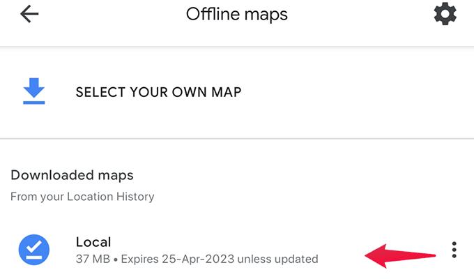This screenshot has height=279, width=474.
Task: Tap the 37 MB size label
Action: click(x=93, y=259)
